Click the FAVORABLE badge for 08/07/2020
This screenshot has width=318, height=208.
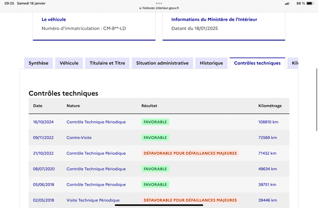[x=155, y=169]
